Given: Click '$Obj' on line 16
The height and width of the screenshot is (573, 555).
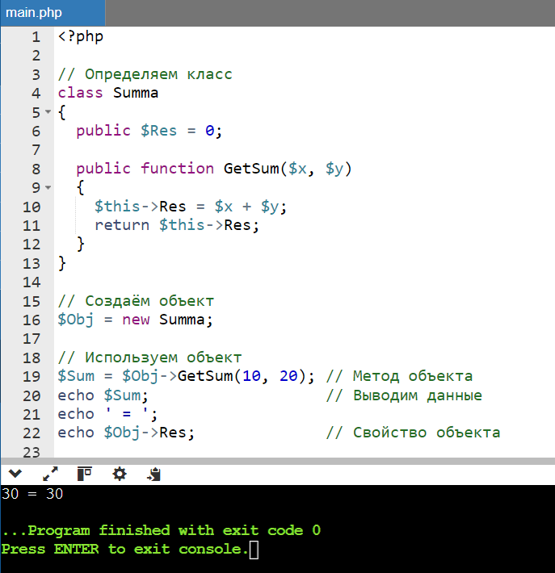Looking at the screenshot, I should pyautogui.click(x=76, y=320).
